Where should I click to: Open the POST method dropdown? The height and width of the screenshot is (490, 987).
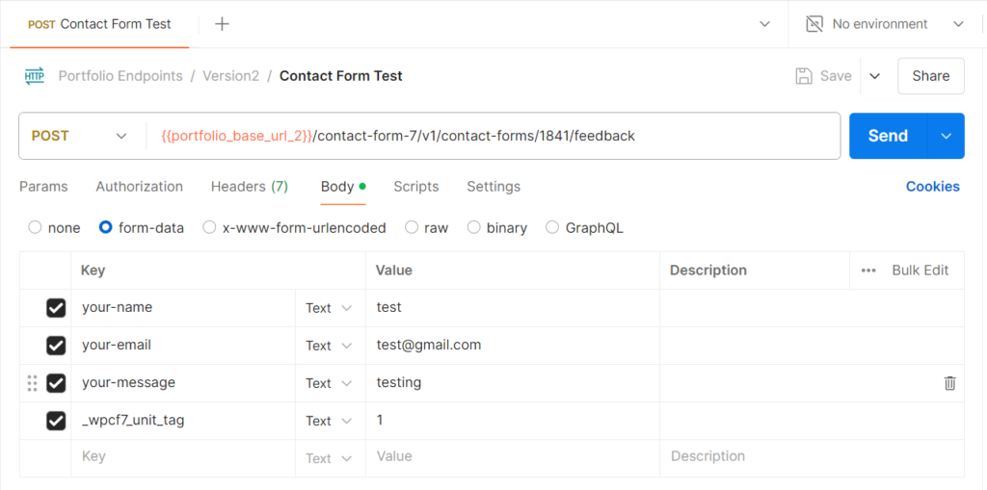79,136
